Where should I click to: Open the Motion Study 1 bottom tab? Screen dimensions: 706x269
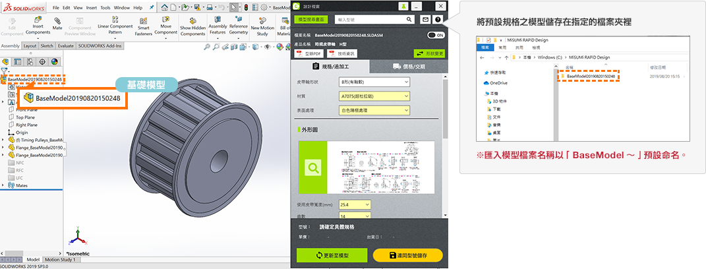tap(62, 260)
